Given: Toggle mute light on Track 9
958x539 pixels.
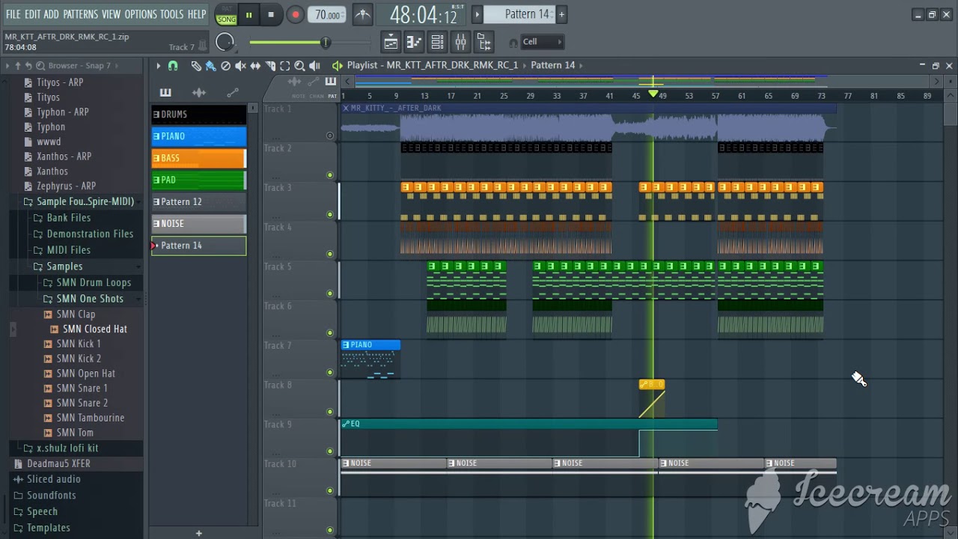Looking at the screenshot, I should pyautogui.click(x=330, y=451).
